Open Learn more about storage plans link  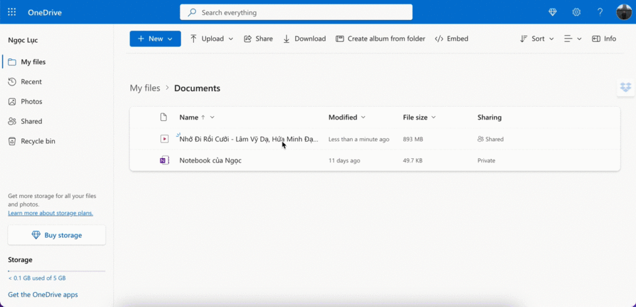tap(50, 213)
